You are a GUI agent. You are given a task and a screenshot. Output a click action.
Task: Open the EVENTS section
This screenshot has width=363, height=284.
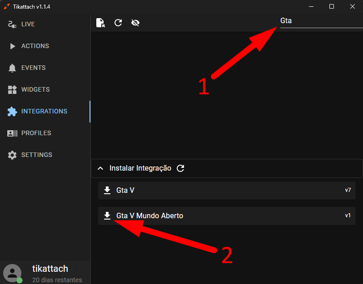(x=45, y=68)
